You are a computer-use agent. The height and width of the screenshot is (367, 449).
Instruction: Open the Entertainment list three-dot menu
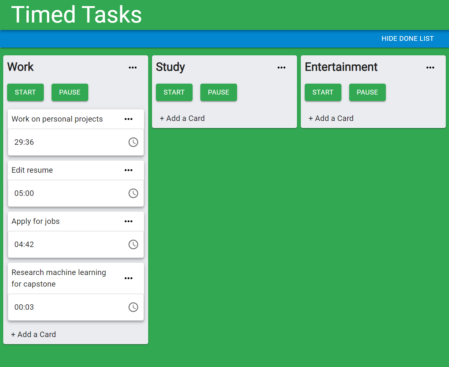pos(430,68)
